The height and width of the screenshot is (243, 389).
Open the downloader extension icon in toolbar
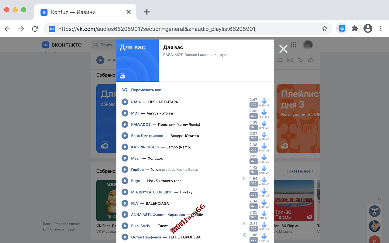(342, 29)
